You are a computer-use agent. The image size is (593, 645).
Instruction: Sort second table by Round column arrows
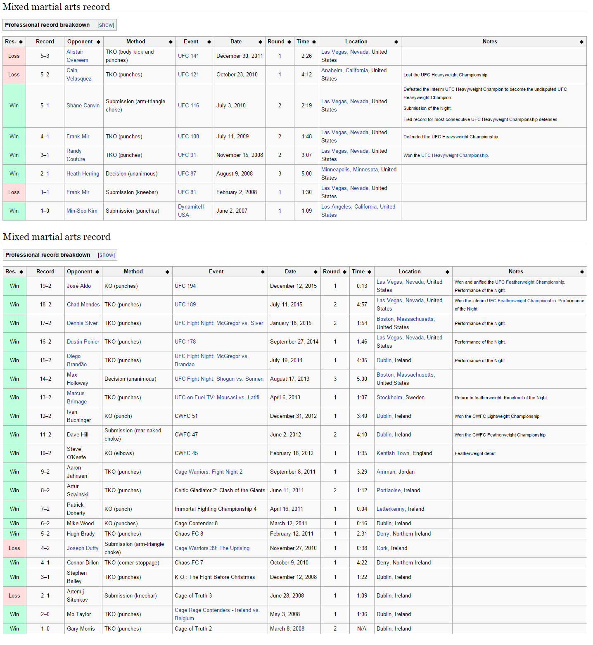344,272
